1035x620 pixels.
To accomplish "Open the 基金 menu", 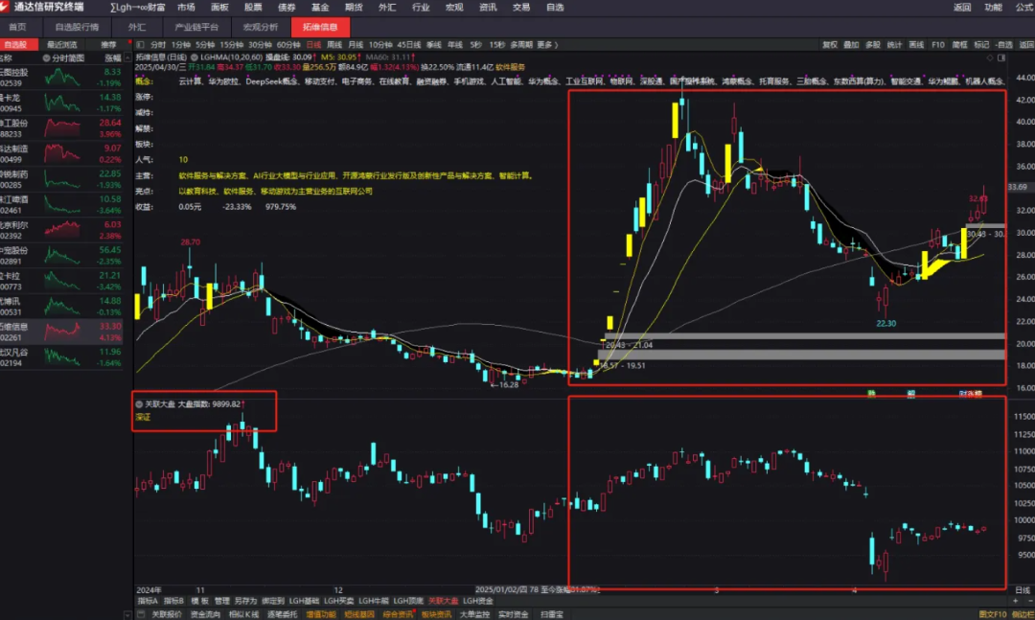I will pyautogui.click(x=320, y=8).
